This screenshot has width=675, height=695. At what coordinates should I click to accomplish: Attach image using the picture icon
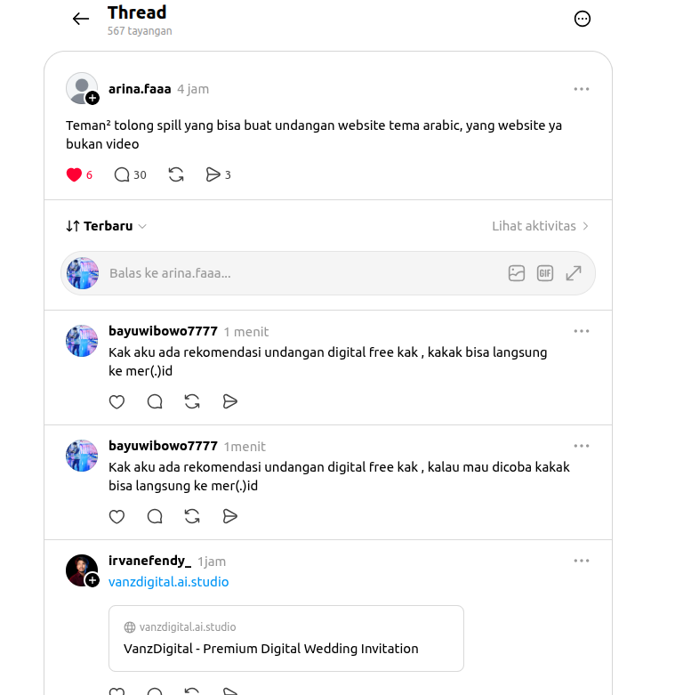517,273
